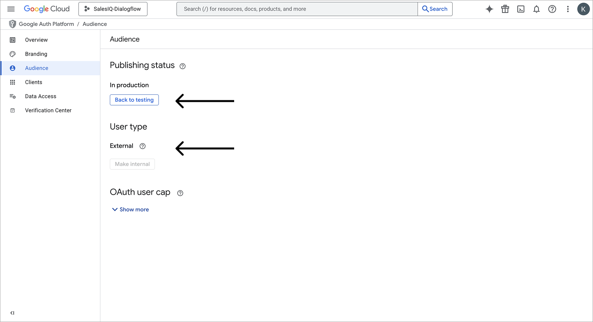Click the help question mark in header

(x=552, y=9)
